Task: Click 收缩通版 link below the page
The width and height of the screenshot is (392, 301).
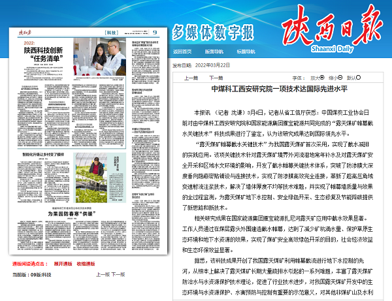Action: coord(86,264)
